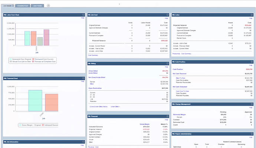Click the Projected Variance row label in PM Job Cost
The height and width of the screenshot is (148, 256).
coord(99,41)
